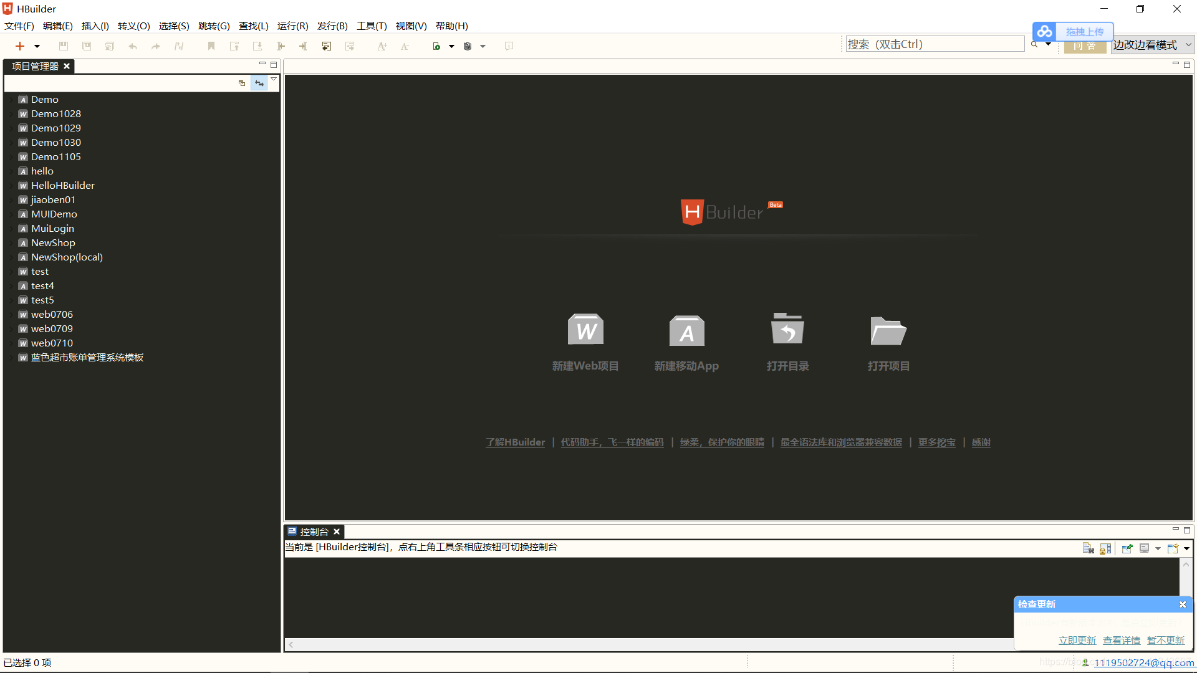1197x673 pixels.
Task: Click the Baidu cloud upload icon
Action: (1045, 31)
